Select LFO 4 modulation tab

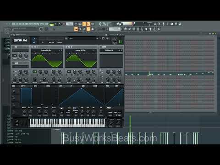point(95,86)
